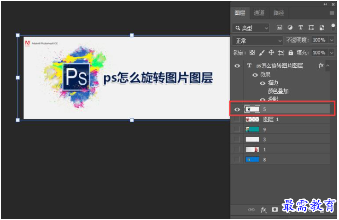Filter for pixel layers icon

click(279, 27)
